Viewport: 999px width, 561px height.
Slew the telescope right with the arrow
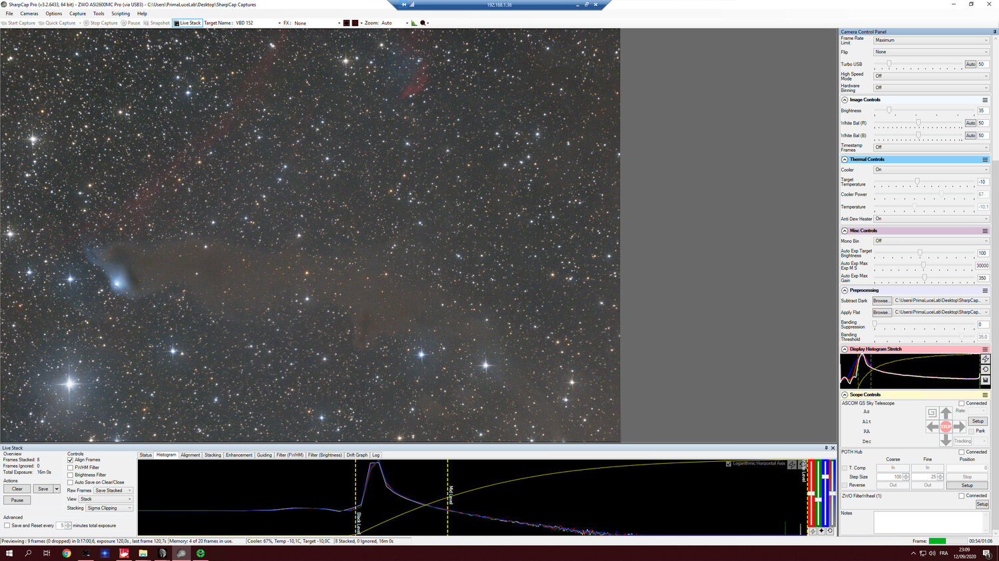959,427
